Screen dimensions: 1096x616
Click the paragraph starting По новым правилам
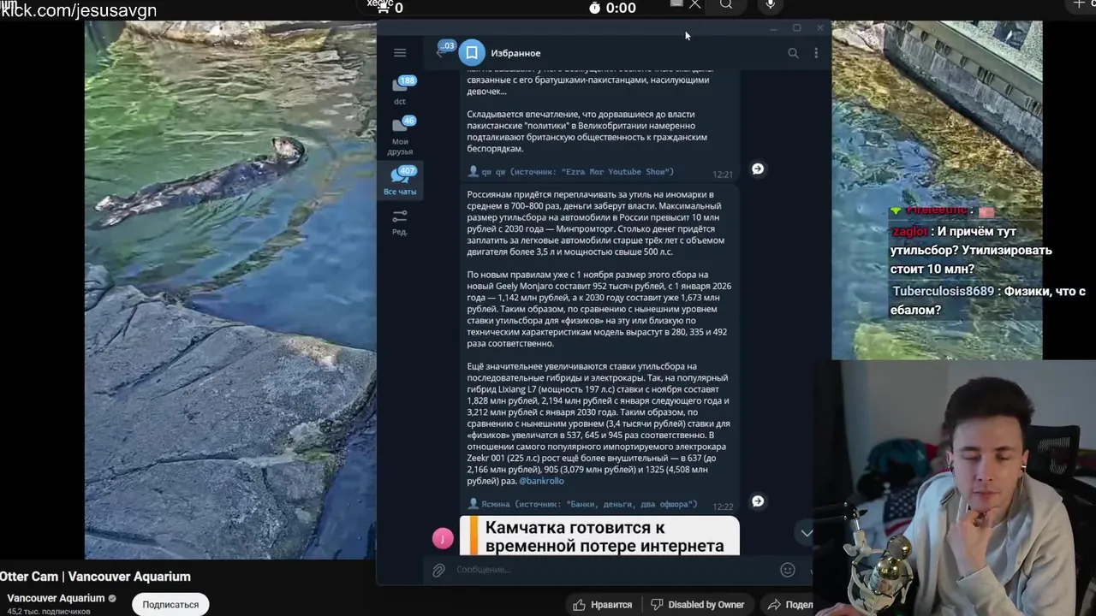pyautogui.click(x=598, y=309)
